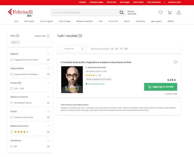
Task: Collapse the Autori filter section
Action: click(x=48, y=111)
